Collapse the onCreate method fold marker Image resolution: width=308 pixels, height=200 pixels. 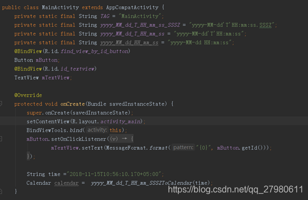(1, 104)
